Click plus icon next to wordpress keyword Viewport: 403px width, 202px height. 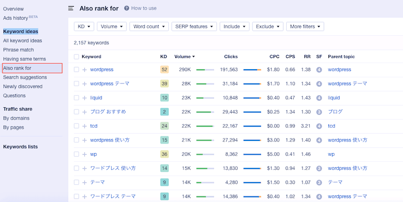tap(84, 70)
